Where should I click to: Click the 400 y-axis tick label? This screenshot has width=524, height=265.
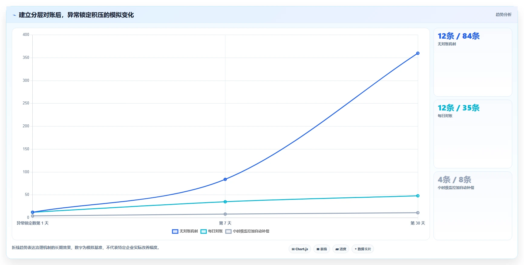[26, 35]
